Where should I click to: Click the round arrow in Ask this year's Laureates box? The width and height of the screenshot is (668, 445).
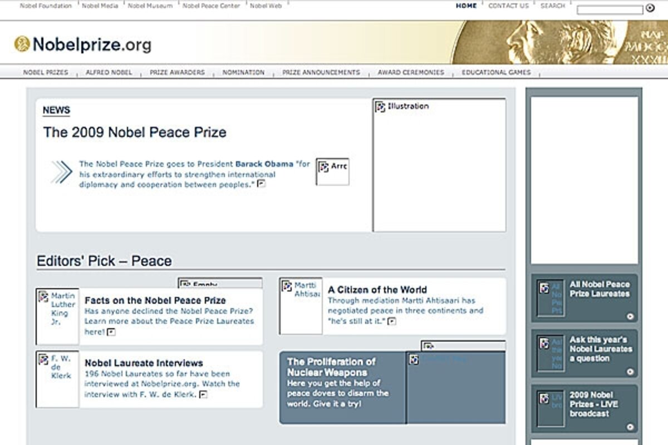630,372
